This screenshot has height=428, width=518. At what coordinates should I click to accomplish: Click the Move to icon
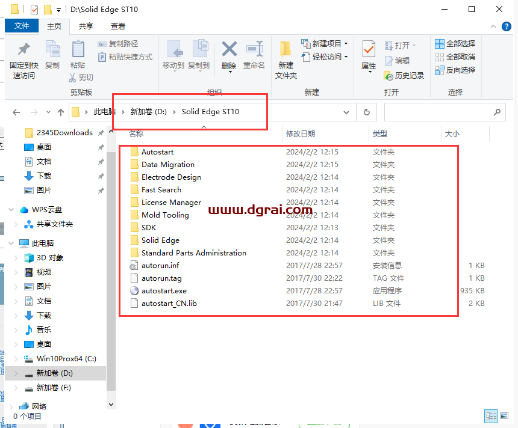click(x=174, y=49)
